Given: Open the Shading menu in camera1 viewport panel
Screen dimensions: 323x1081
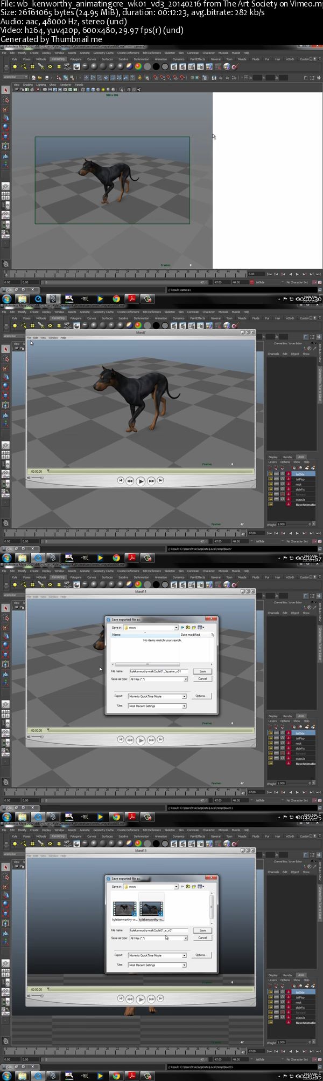Looking at the screenshot, I should coord(27,85).
